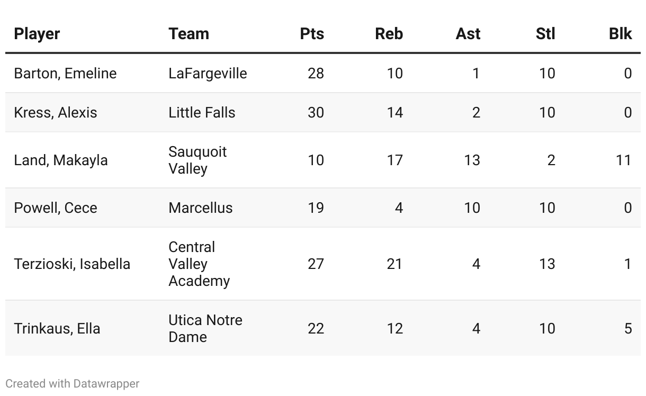Select the Marcellus team cell
Screen dimensions: 646x396
(x=200, y=208)
